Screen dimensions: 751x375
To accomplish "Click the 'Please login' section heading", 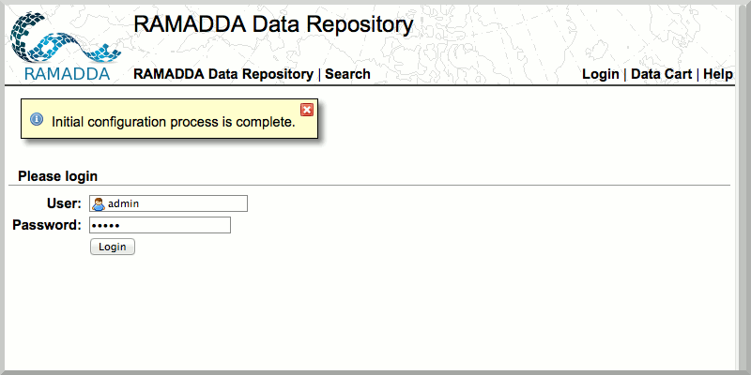I will pyautogui.click(x=58, y=175).
